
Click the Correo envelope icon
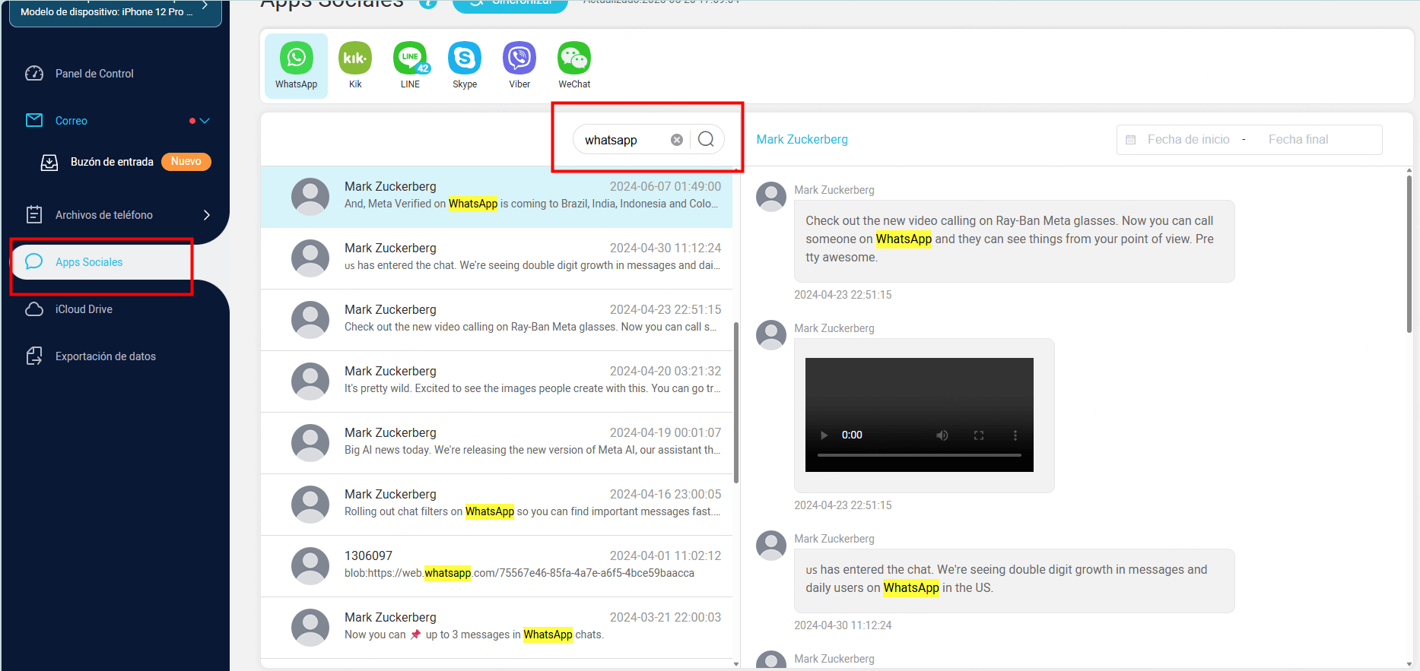(34, 120)
